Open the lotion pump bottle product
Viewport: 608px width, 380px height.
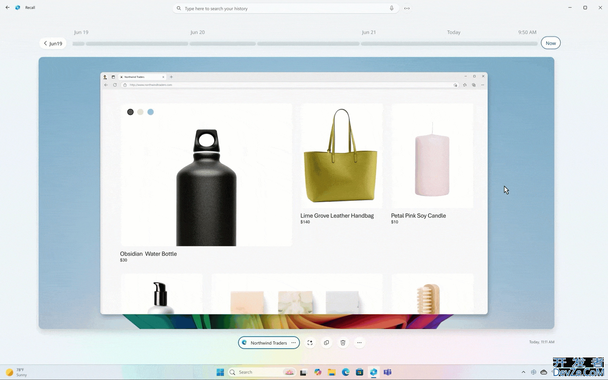pyautogui.click(x=161, y=294)
